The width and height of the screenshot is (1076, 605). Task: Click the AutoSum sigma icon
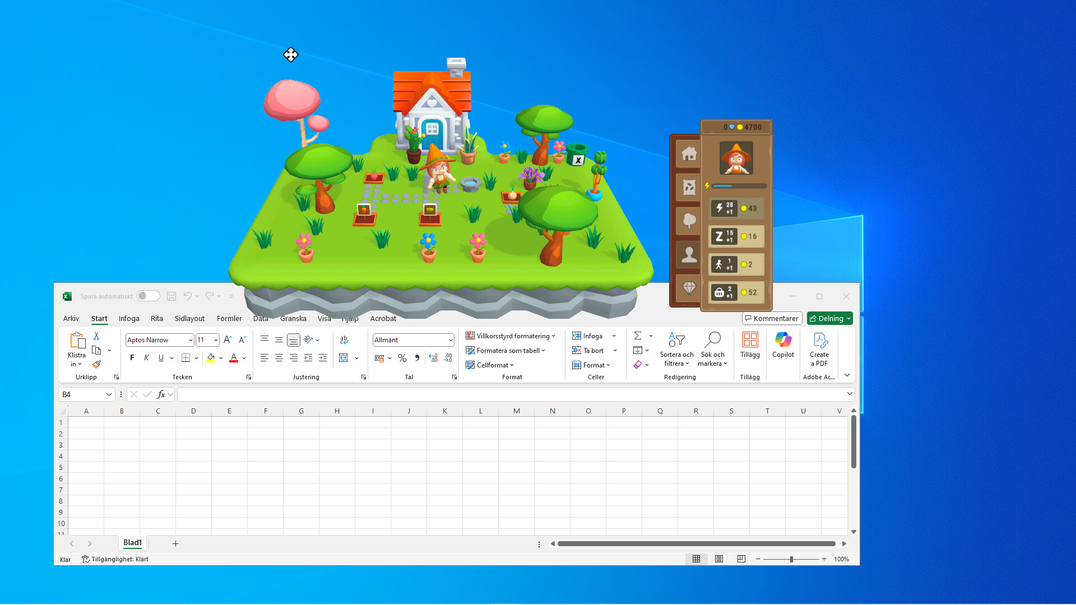(x=638, y=336)
